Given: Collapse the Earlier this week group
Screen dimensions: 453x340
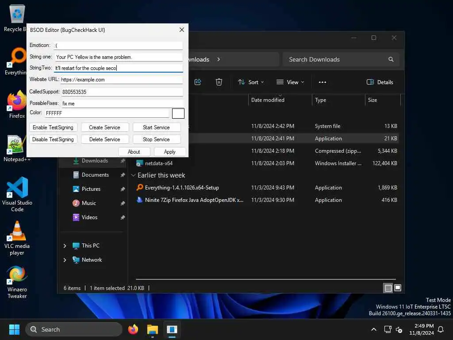Looking at the screenshot, I should tap(133, 175).
